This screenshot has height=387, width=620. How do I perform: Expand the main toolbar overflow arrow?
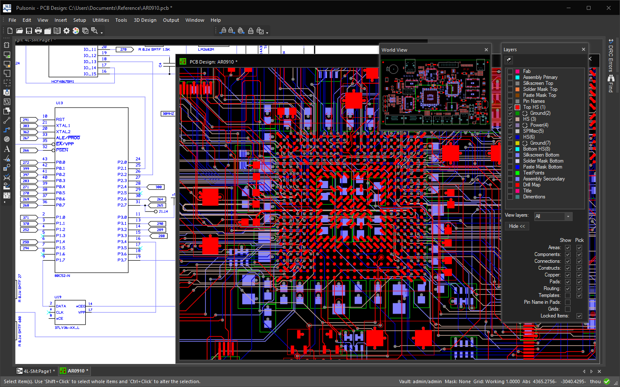click(101, 32)
